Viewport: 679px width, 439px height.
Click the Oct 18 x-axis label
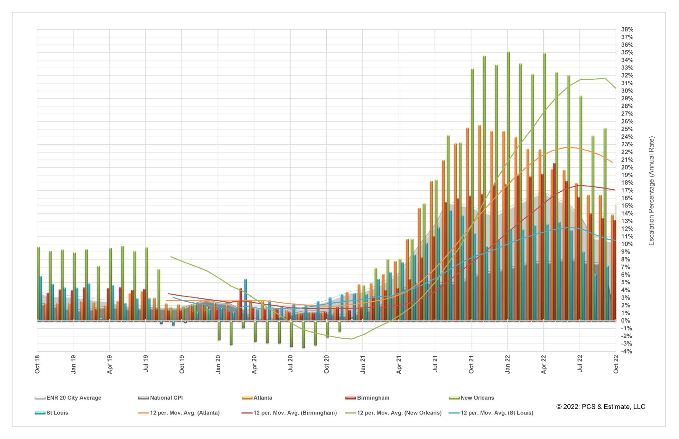tap(37, 364)
